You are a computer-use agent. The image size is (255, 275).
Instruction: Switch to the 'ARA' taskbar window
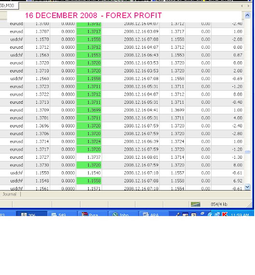(x=154, y=214)
